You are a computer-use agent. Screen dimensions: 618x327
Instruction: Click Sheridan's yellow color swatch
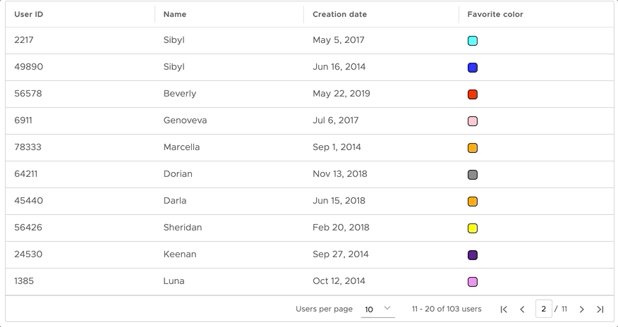[473, 228]
